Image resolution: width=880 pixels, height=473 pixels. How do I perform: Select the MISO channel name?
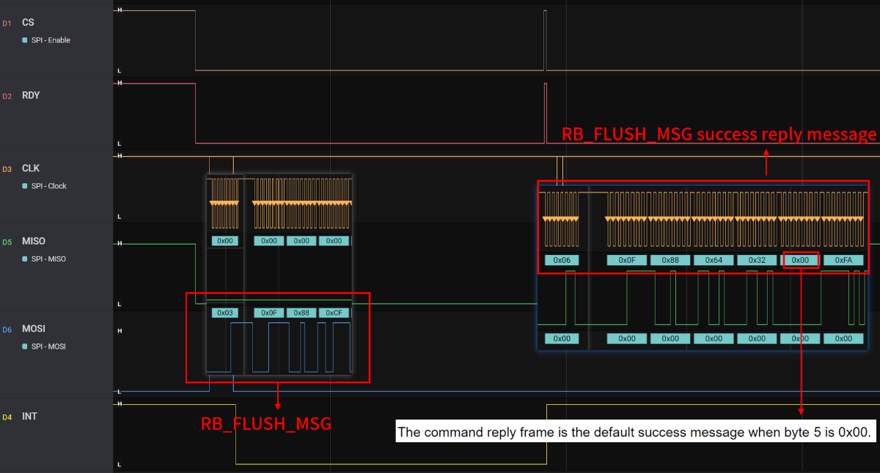click(34, 241)
